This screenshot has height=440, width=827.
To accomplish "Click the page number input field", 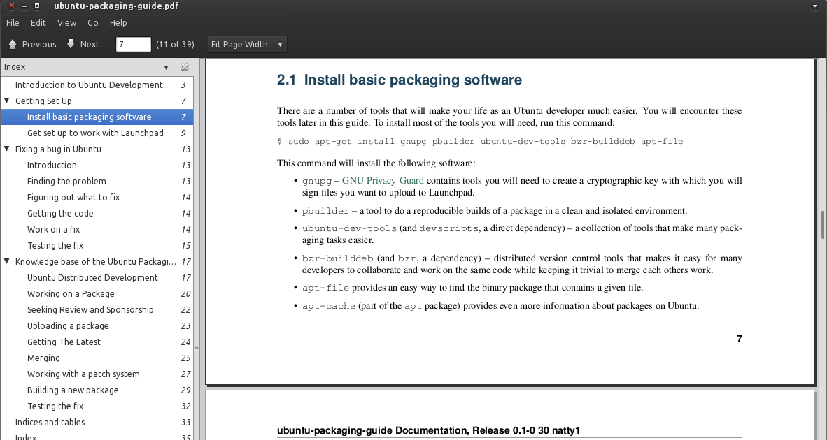I will 133,44.
